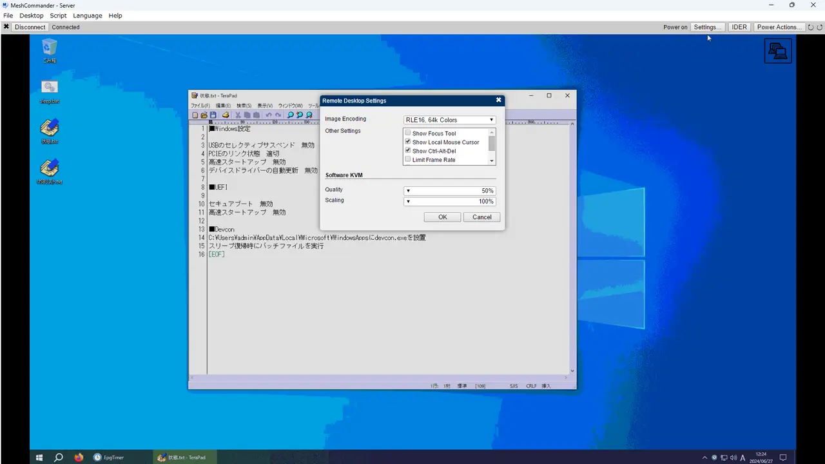This screenshot has height=464, width=825.
Task: Open the Image Encoding dropdown
Action: 449,120
